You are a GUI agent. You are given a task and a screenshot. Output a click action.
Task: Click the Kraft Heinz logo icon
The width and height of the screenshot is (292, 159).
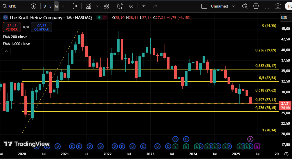point(6,17)
